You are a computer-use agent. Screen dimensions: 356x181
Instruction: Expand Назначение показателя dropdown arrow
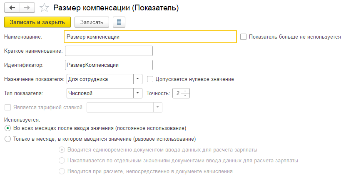[x=137, y=79]
